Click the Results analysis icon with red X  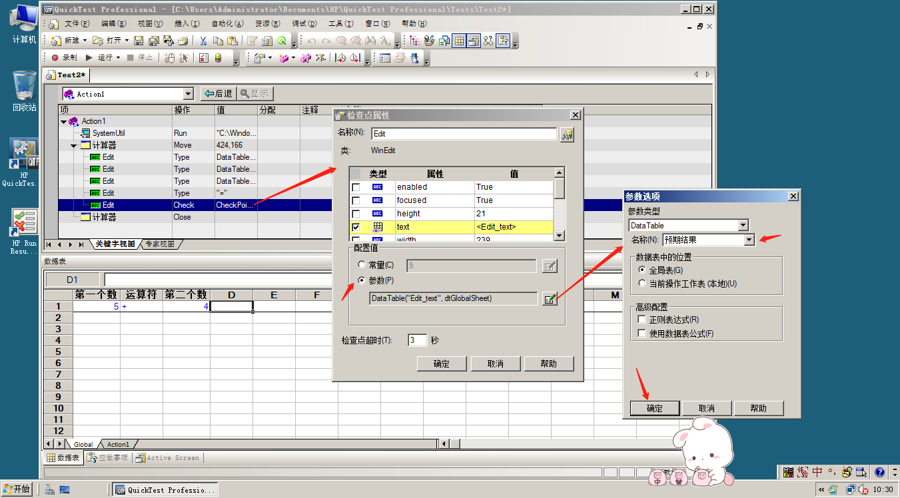click(x=204, y=58)
